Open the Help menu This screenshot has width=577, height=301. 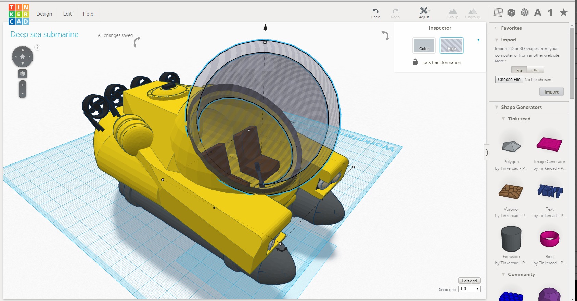point(88,14)
